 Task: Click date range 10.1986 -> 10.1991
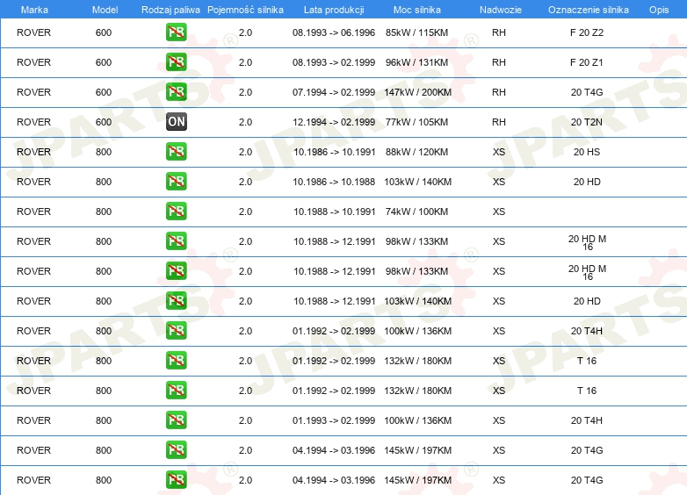point(335,152)
